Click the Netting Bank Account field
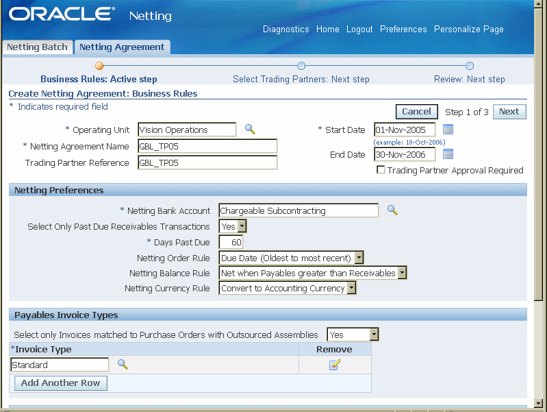Viewport: 547px width, 412px height. (298, 210)
